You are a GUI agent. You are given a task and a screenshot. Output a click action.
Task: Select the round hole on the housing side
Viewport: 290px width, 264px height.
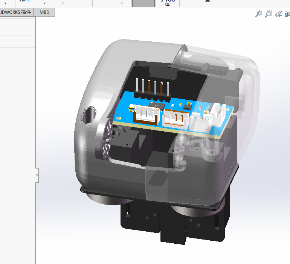(x=89, y=115)
